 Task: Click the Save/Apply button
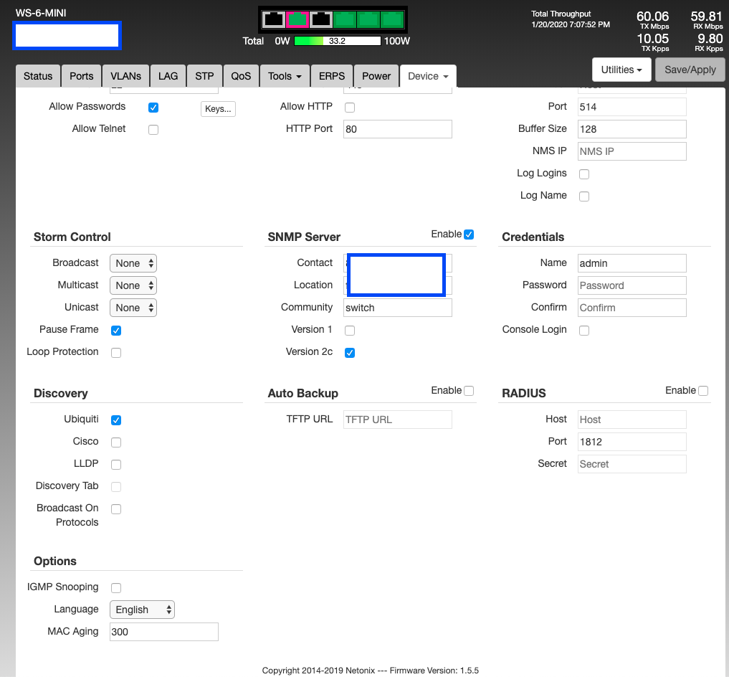[x=690, y=70]
